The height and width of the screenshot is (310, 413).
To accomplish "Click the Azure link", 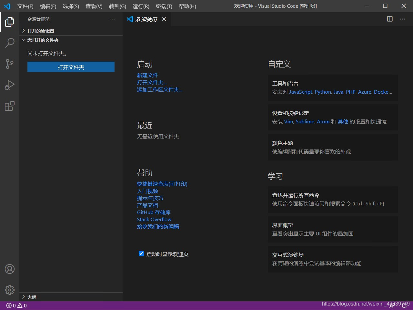I will [365, 92].
